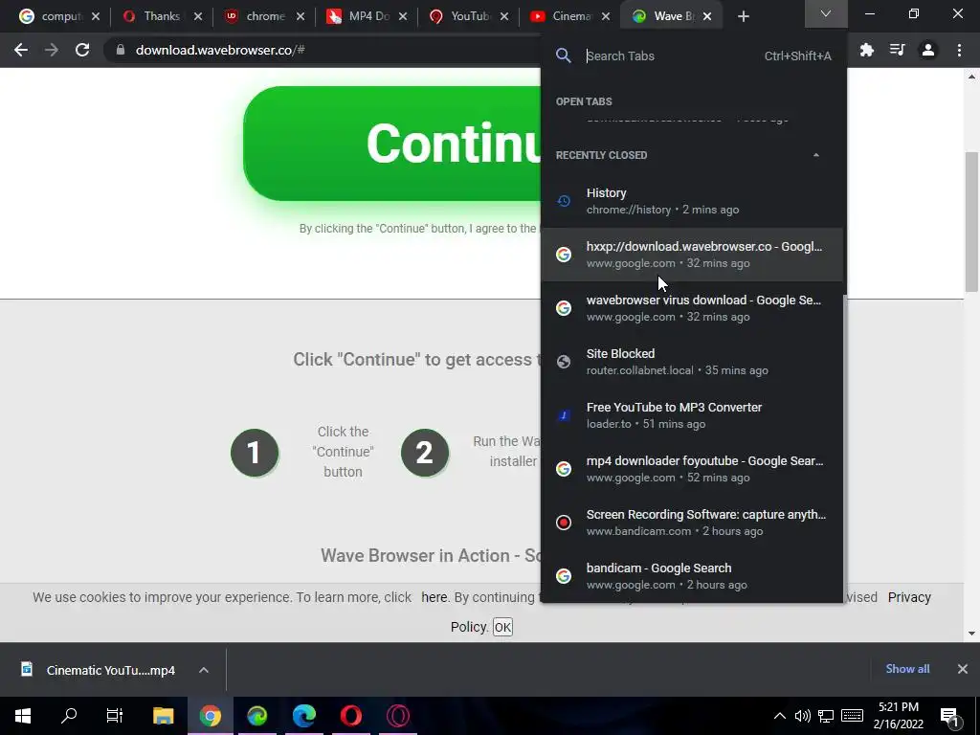Screen dimensions: 980x735
Task: Click the lock icon in address bar
Action: pos(121,50)
